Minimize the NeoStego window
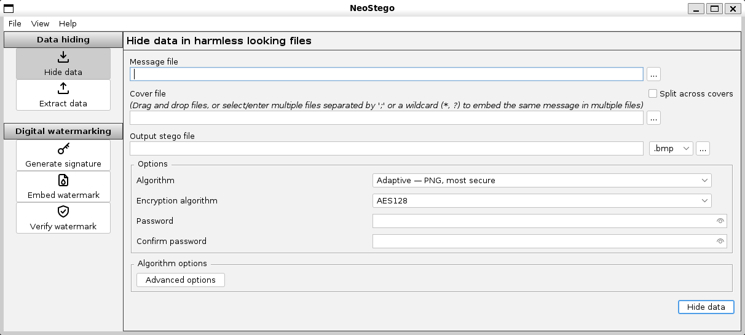 tap(696, 9)
